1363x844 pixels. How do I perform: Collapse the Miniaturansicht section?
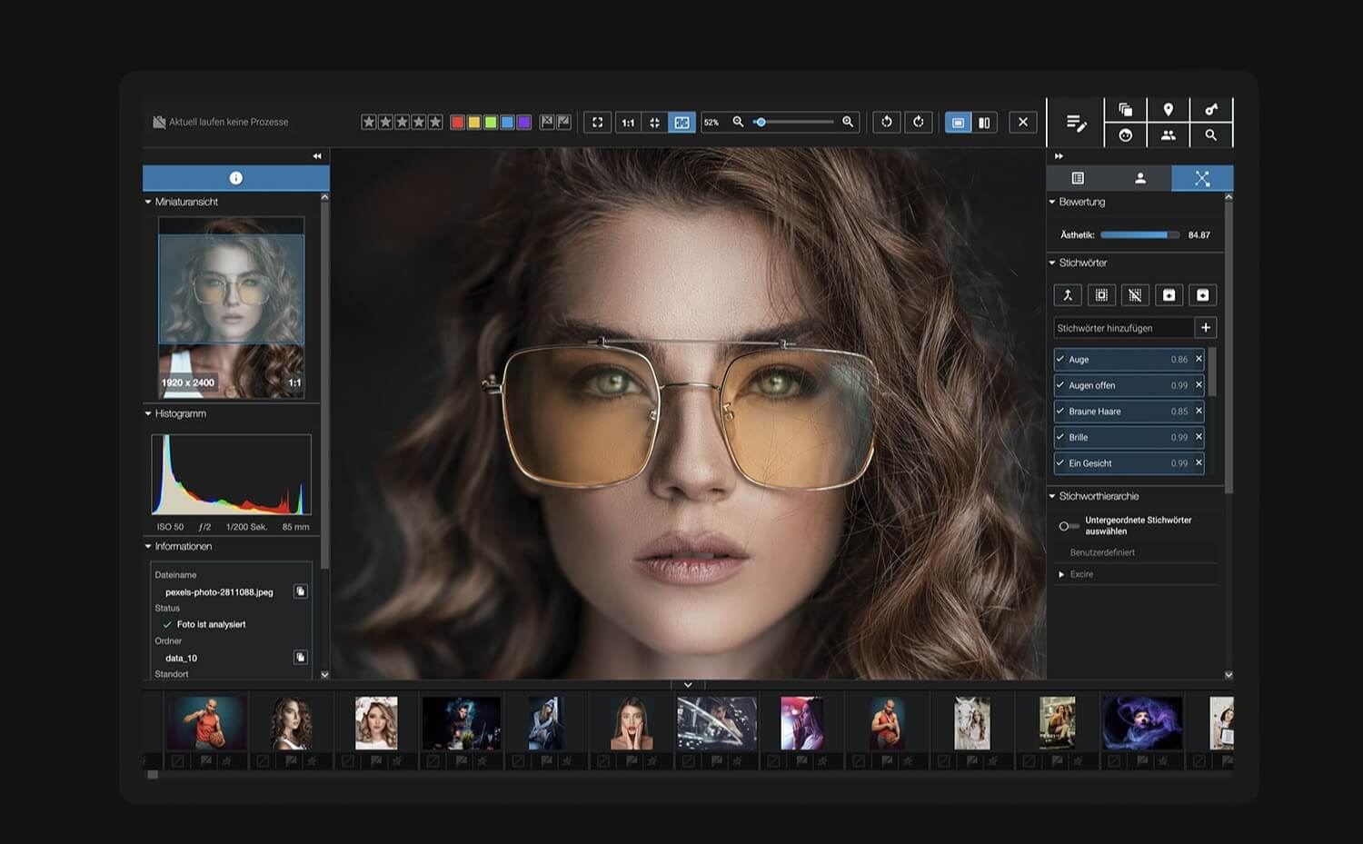(x=148, y=202)
